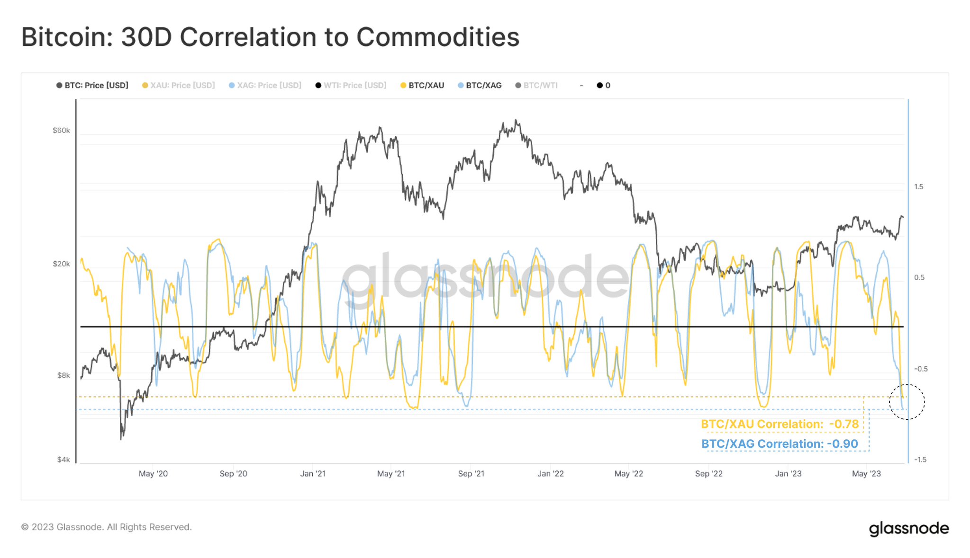Screen dimensions: 970x558
Task: Click the BTC/XAU Correlation: -0.78 annotation
Action: (x=780, y=424)
